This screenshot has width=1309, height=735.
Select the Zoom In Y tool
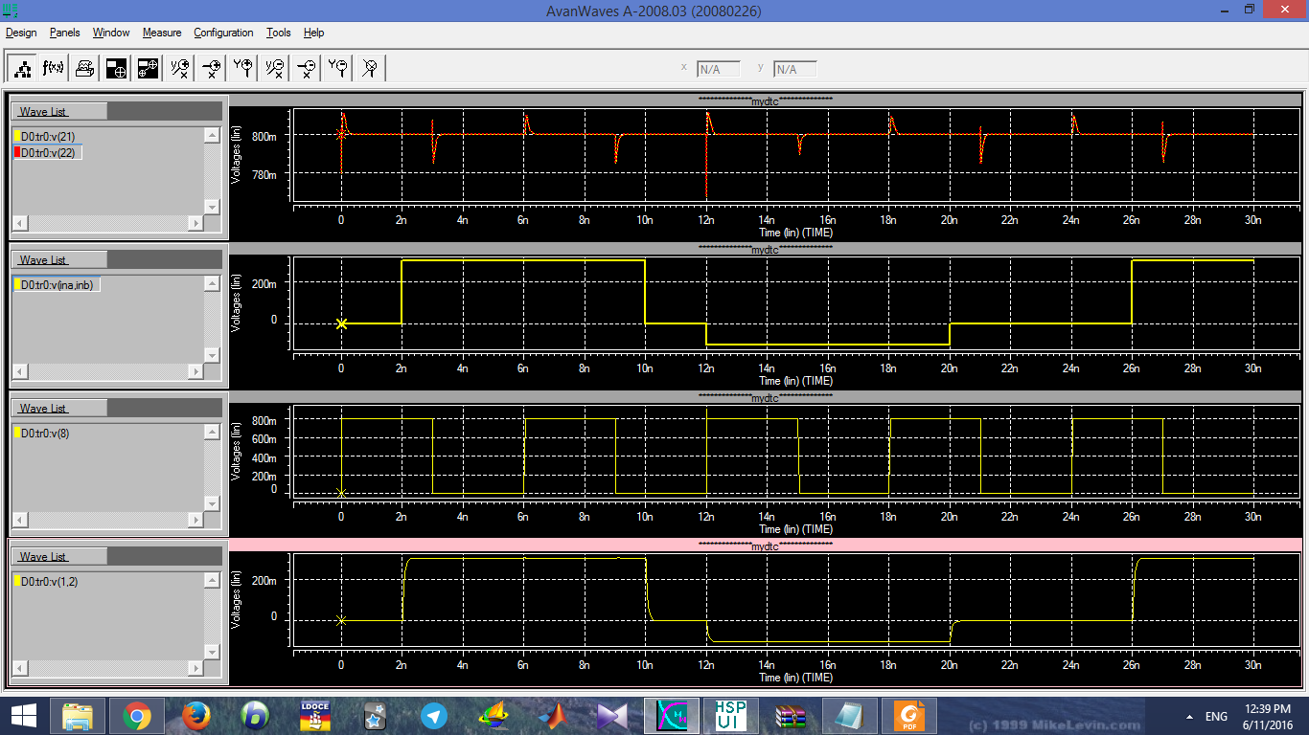[242, 67]
